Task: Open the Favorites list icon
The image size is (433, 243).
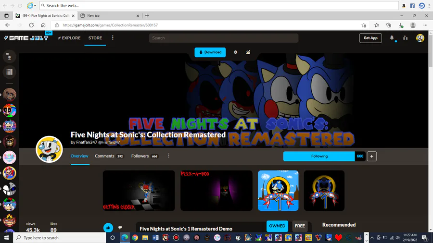Action: 377,25
